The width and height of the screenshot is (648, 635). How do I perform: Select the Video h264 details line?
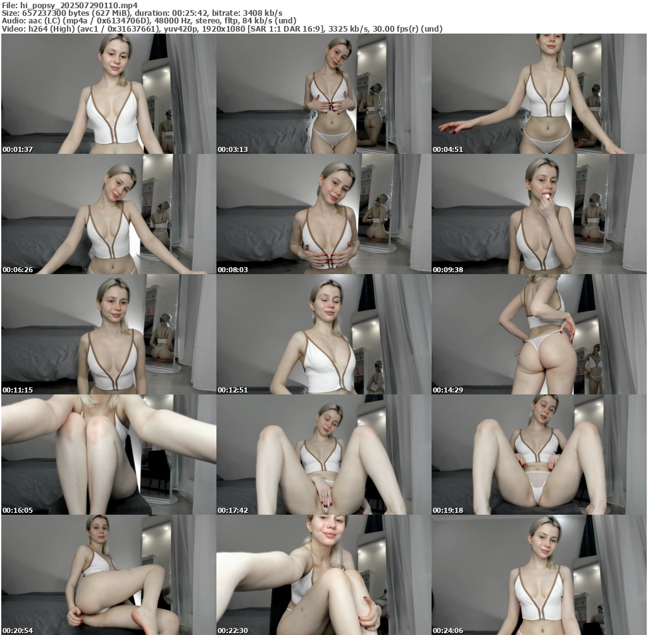[x=221, y=29]
